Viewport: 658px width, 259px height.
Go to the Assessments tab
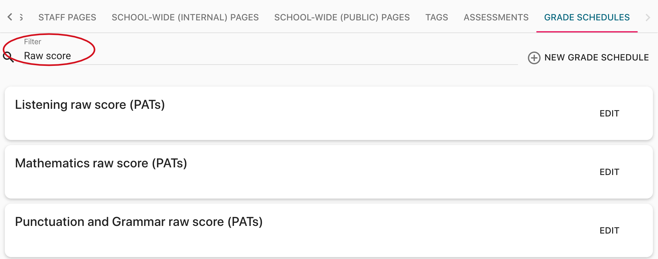click(496, 17)
